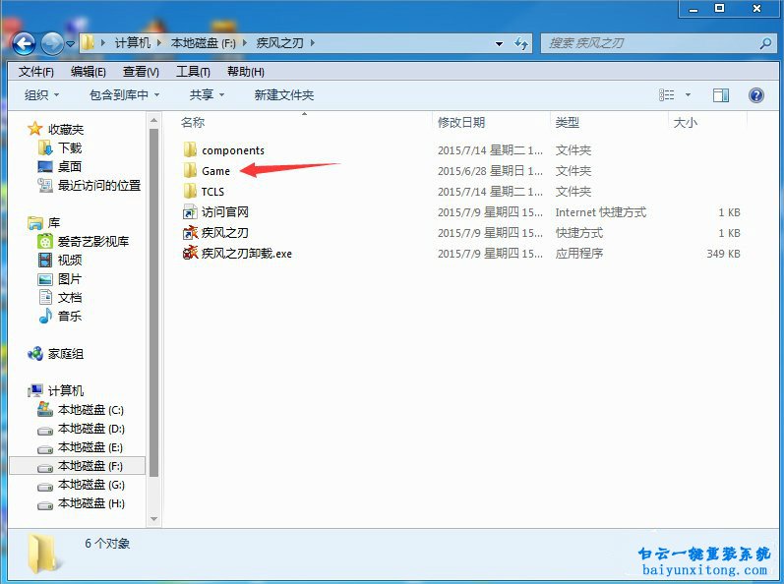Select the Game folder icon
The width and height of the screenshot is (784, 584).
click(x=190, y=170)
